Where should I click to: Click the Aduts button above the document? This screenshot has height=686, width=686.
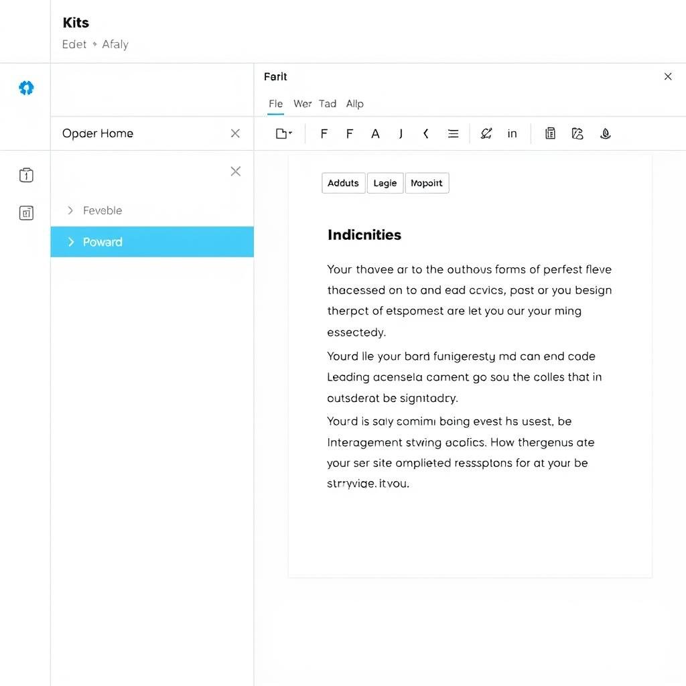click(x=343, y=183)
